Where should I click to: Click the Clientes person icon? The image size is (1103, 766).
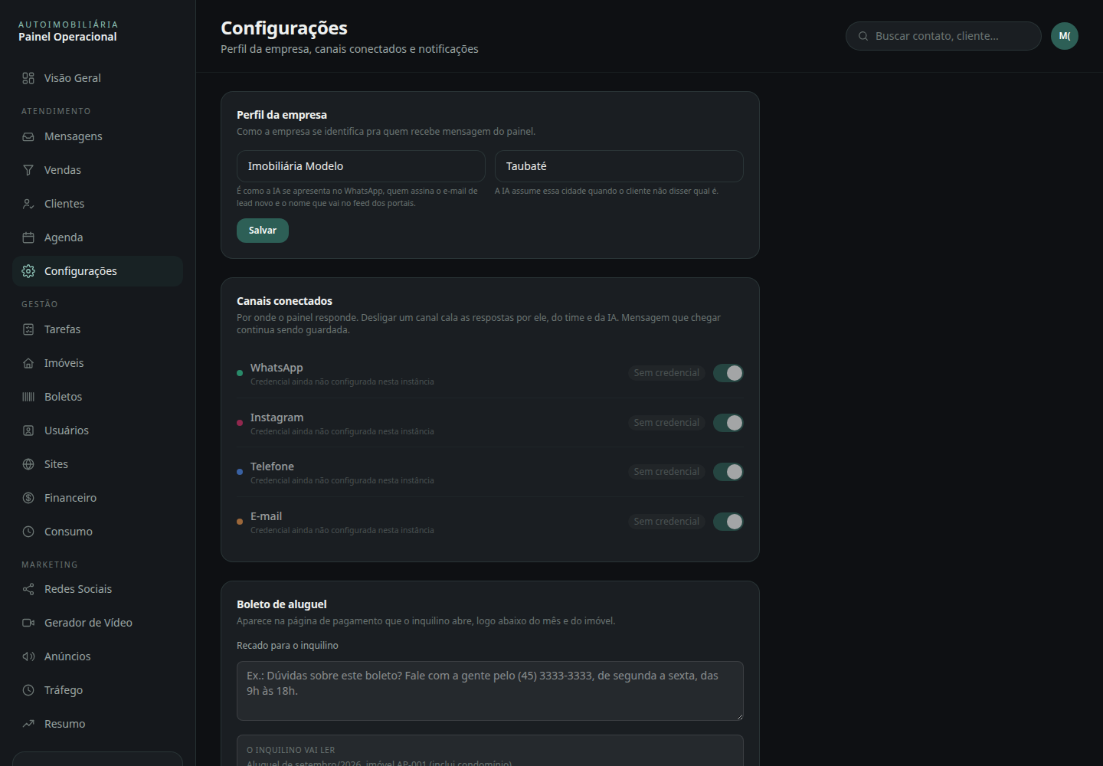pos(28,204)
